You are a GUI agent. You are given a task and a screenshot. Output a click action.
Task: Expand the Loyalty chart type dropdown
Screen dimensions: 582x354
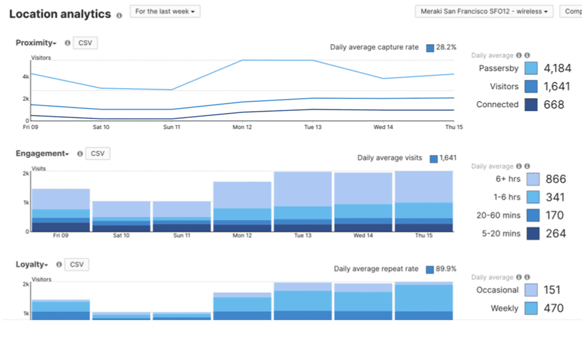[x=32, y=265]
